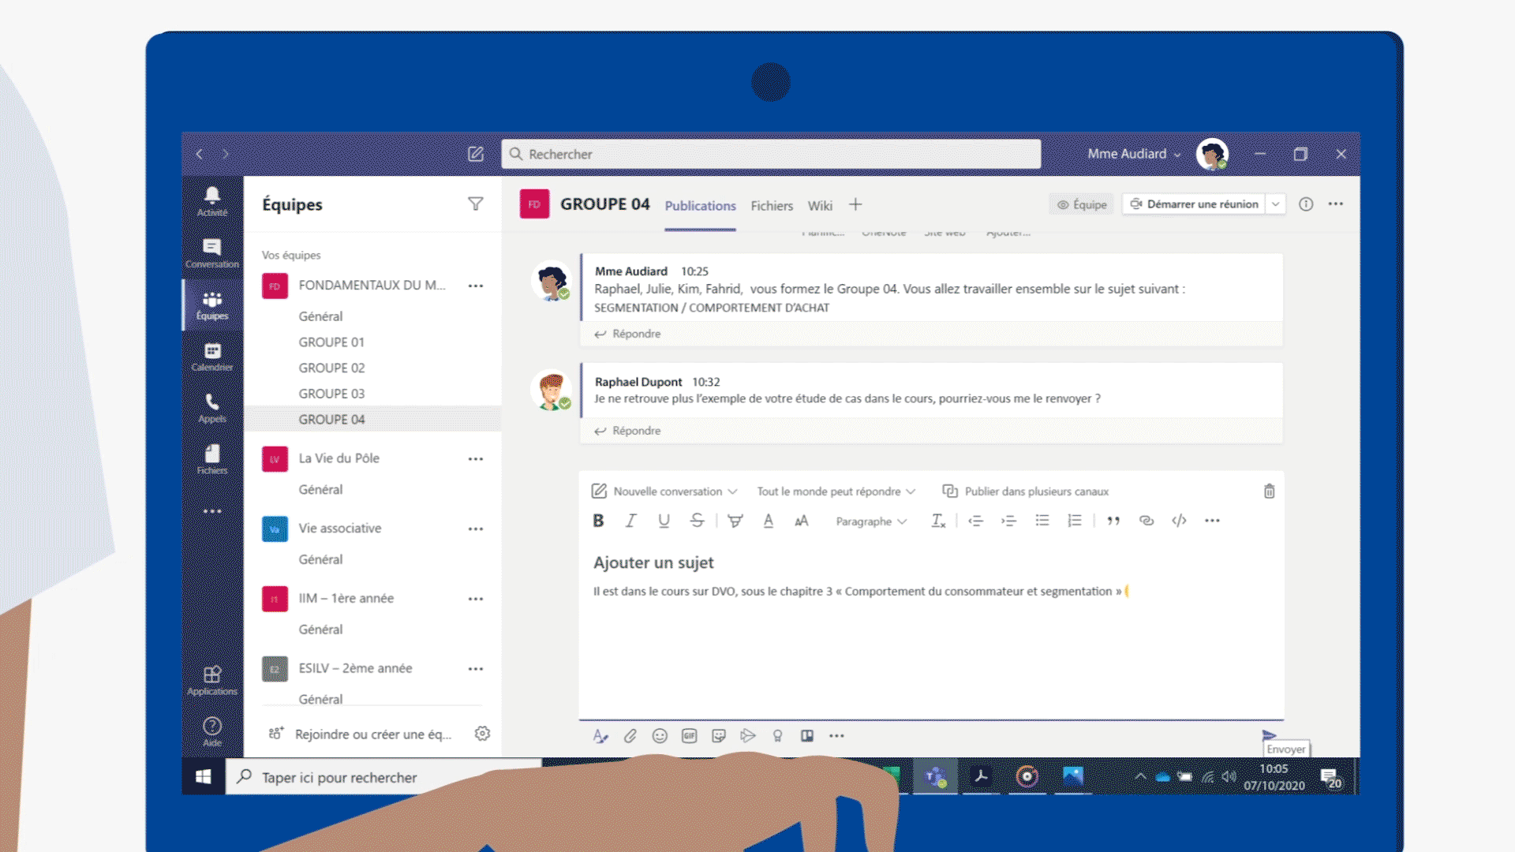Viewport: 1515px width, 852px height.
Task: Open options for ESILV – 2ème année
Action: tap(476, 669)
